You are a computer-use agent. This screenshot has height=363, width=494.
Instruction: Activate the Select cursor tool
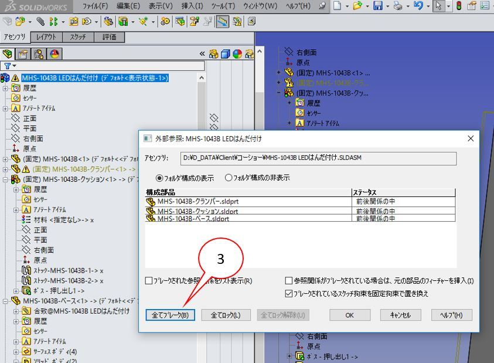click(x=438, y=6)
